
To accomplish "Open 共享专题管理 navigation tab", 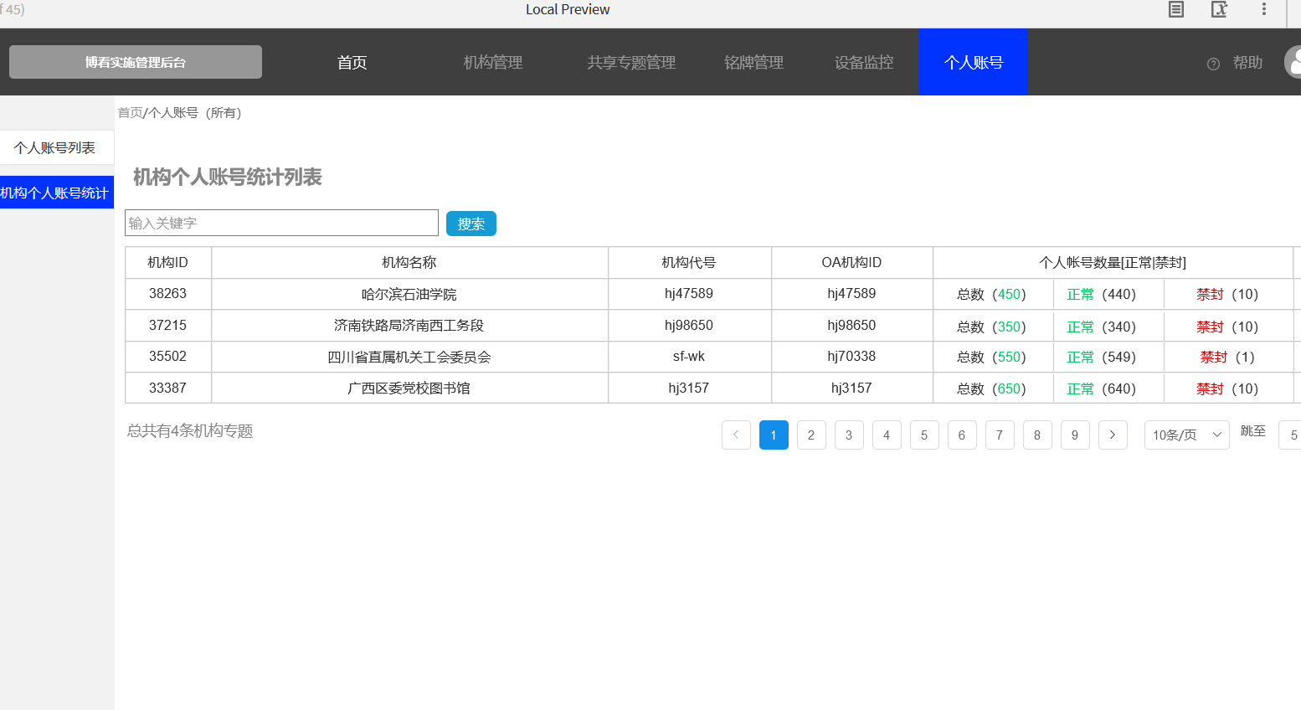I will pos(631,63).
